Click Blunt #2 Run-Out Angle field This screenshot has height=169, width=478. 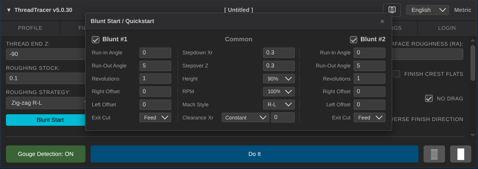(x=370, y=65)
